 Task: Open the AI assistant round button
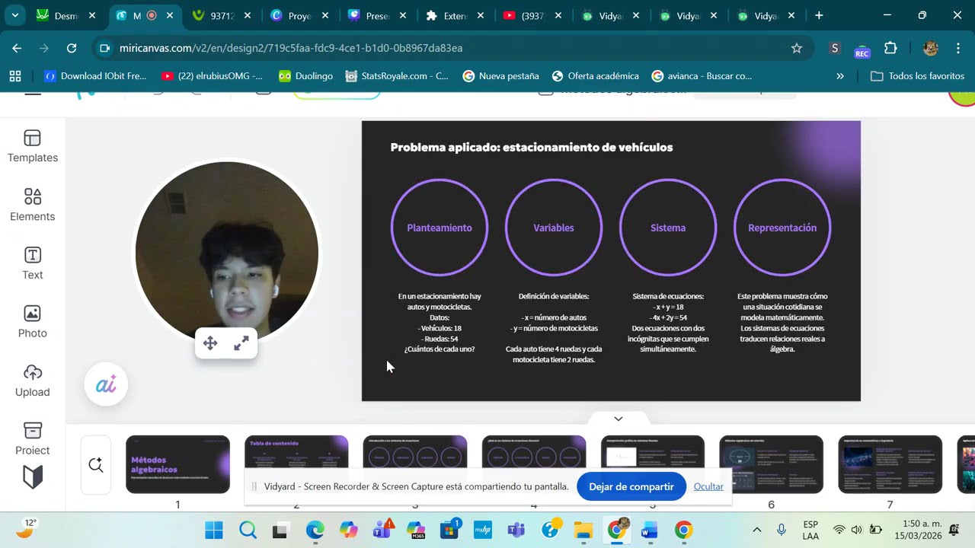[106, 384]
